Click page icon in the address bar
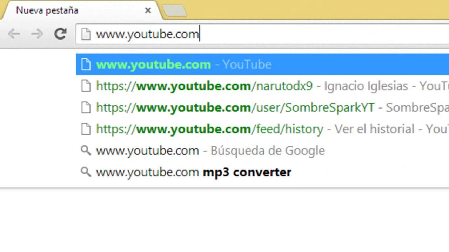 [x=86, y=34]
